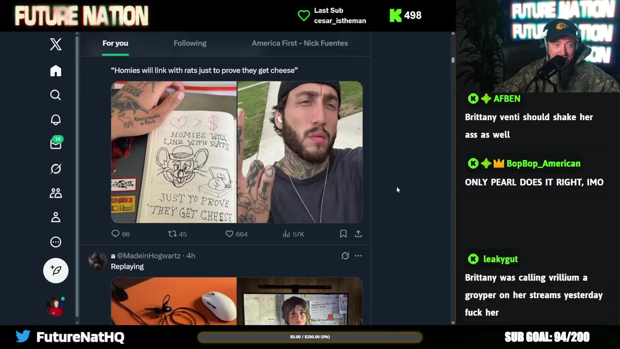Open Grok icon in sidebar
Viewport: 620px width, 349px height.
56,169
